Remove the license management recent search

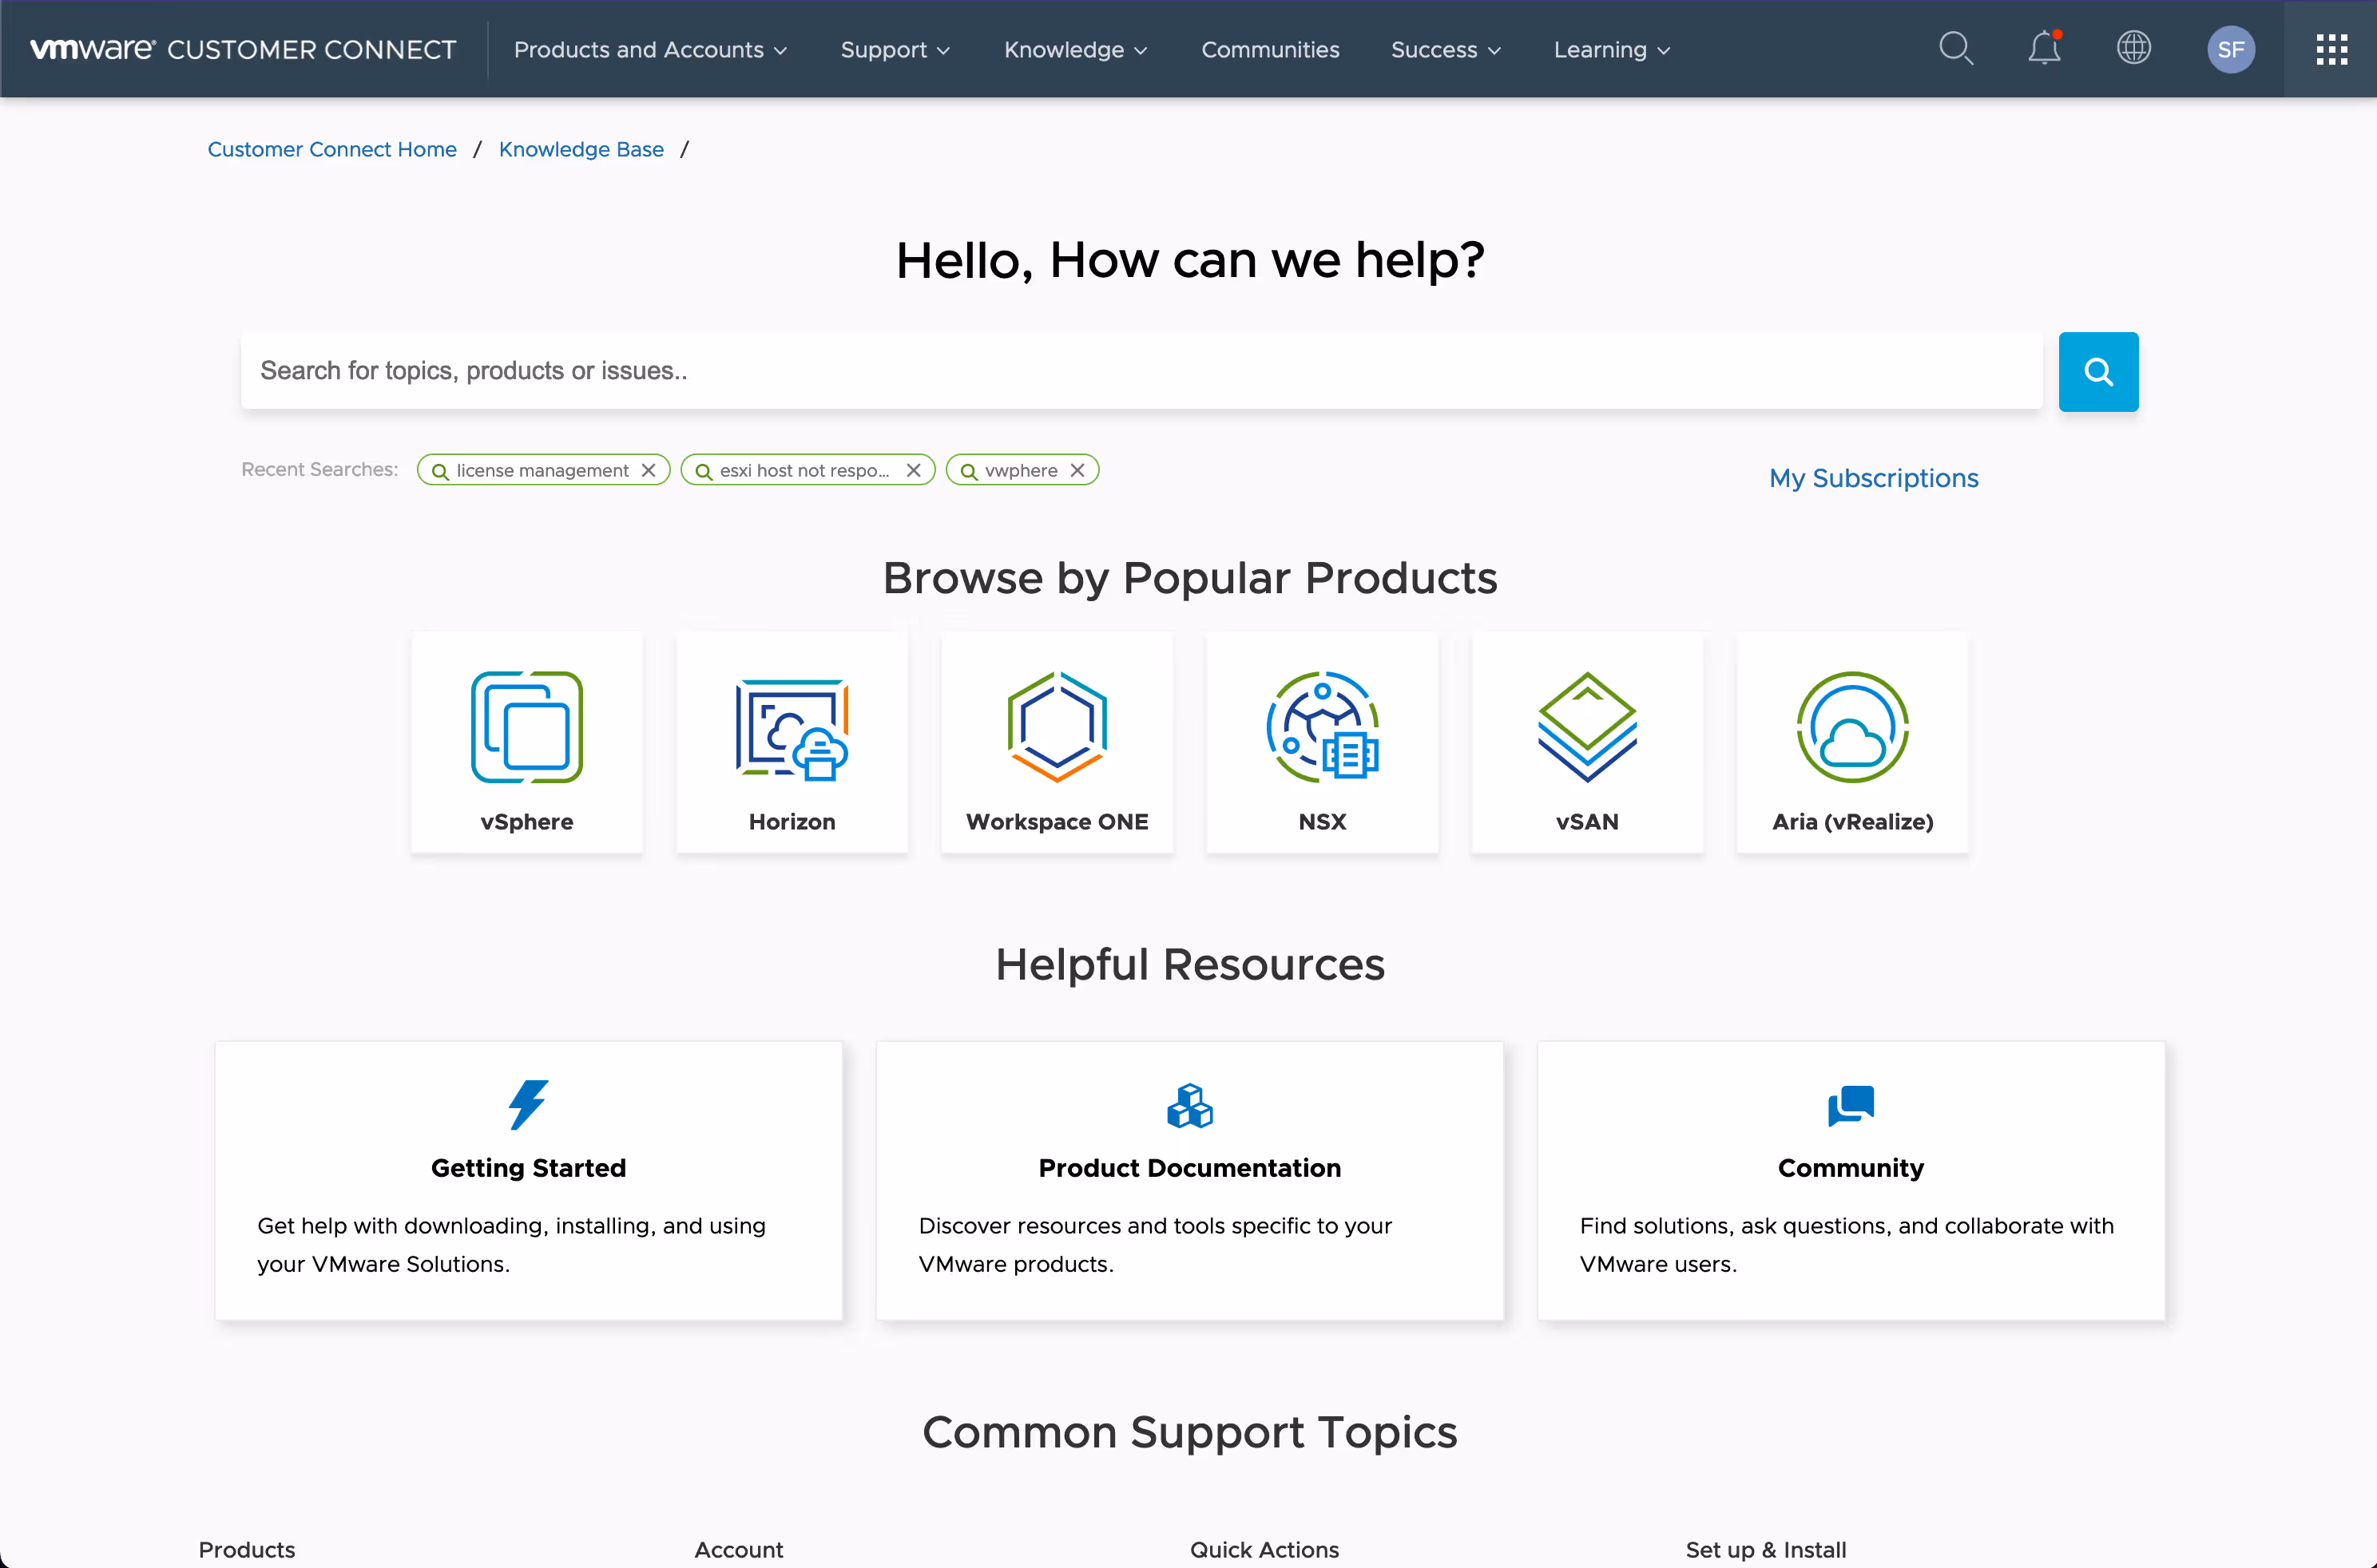(649, 470)
